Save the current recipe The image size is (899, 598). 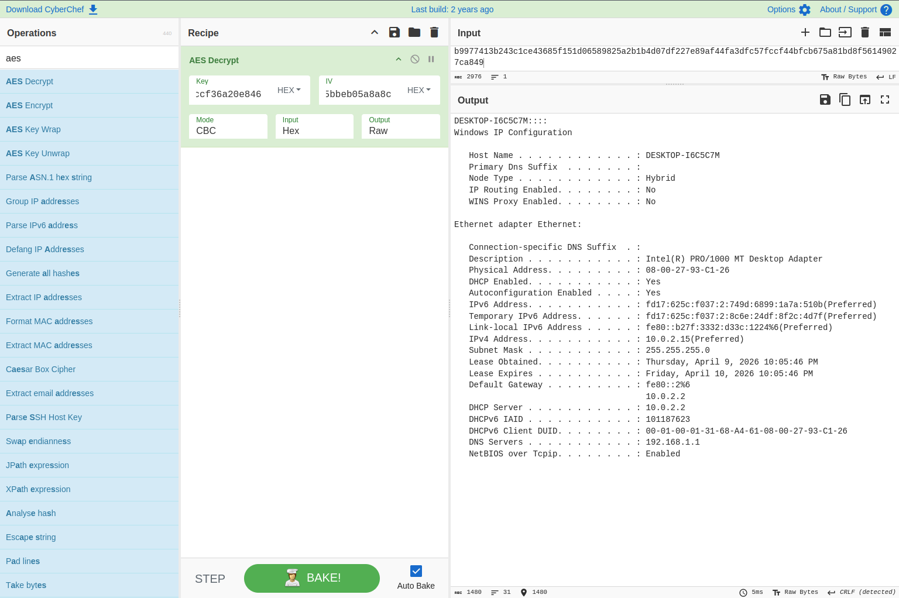tap(394, 32)
